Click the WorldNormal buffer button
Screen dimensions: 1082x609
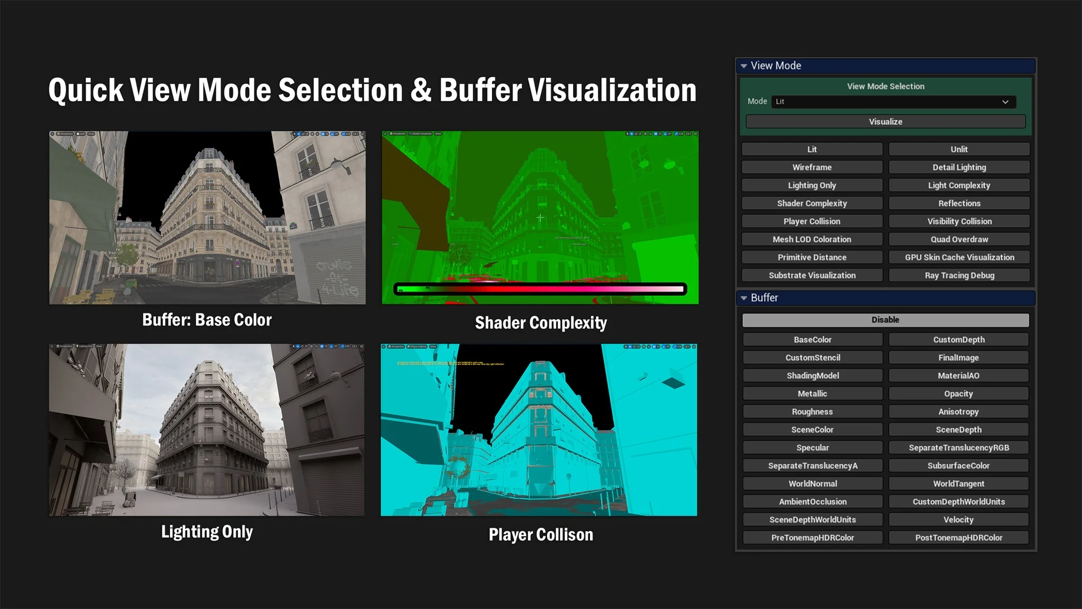812,484
